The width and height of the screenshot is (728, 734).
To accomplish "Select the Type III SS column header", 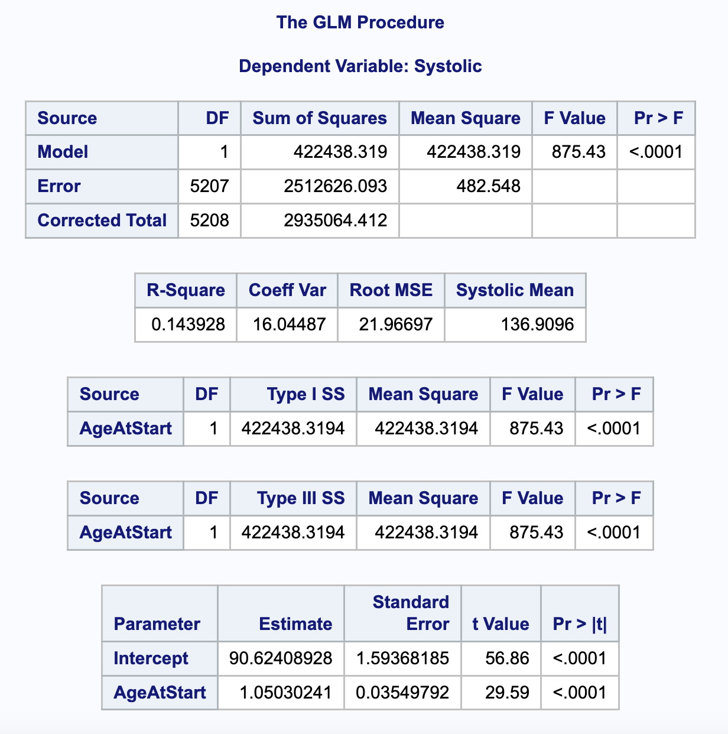I will tap(301, 498).
